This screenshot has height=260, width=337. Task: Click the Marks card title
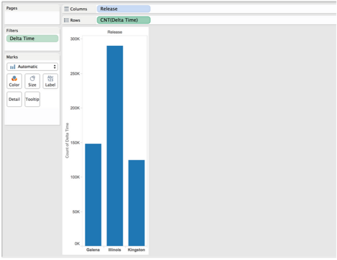click(x=12, y=57)
